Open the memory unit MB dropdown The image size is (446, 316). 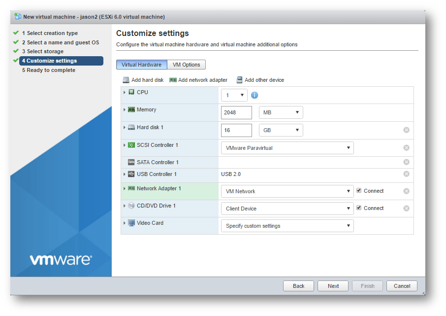click(x=281, y=112)
